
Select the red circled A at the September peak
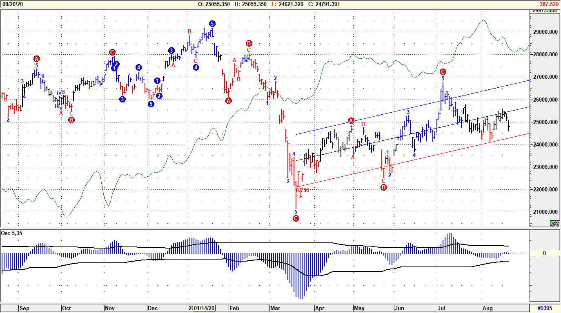click(37, 59)
